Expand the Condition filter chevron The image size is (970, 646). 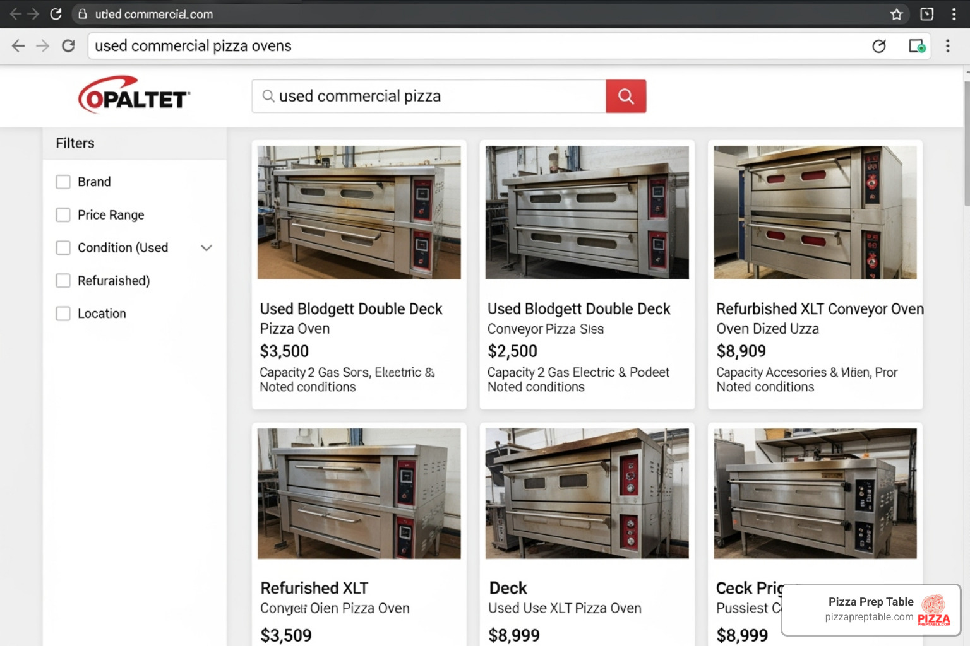[206, 248]
